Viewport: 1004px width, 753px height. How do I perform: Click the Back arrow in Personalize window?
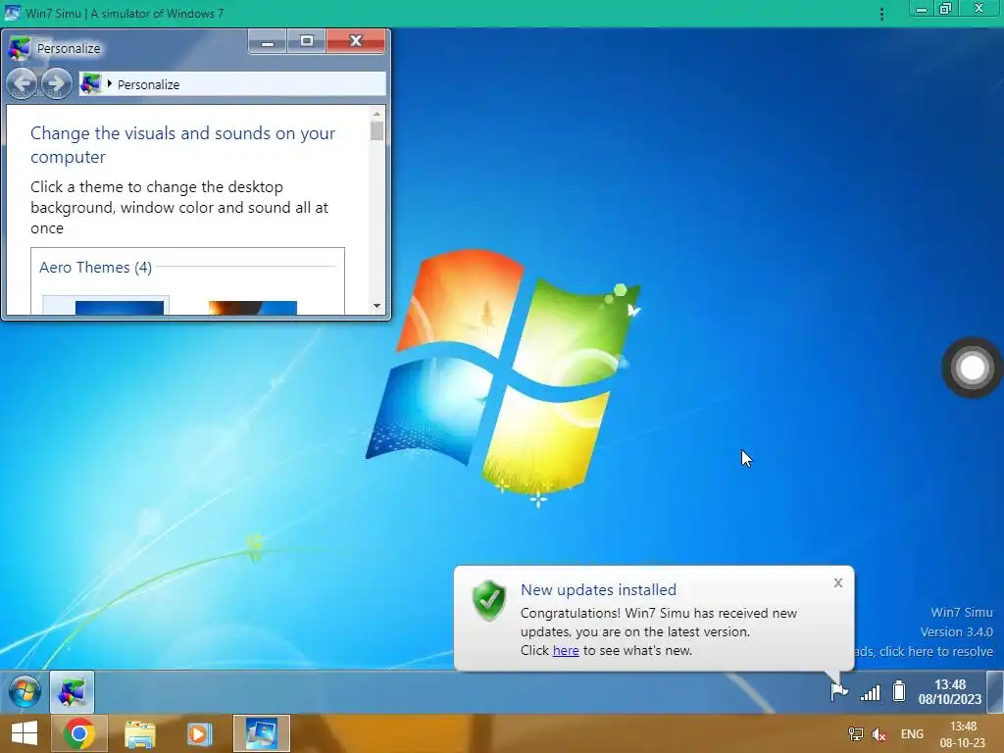(x=22, y=83)
